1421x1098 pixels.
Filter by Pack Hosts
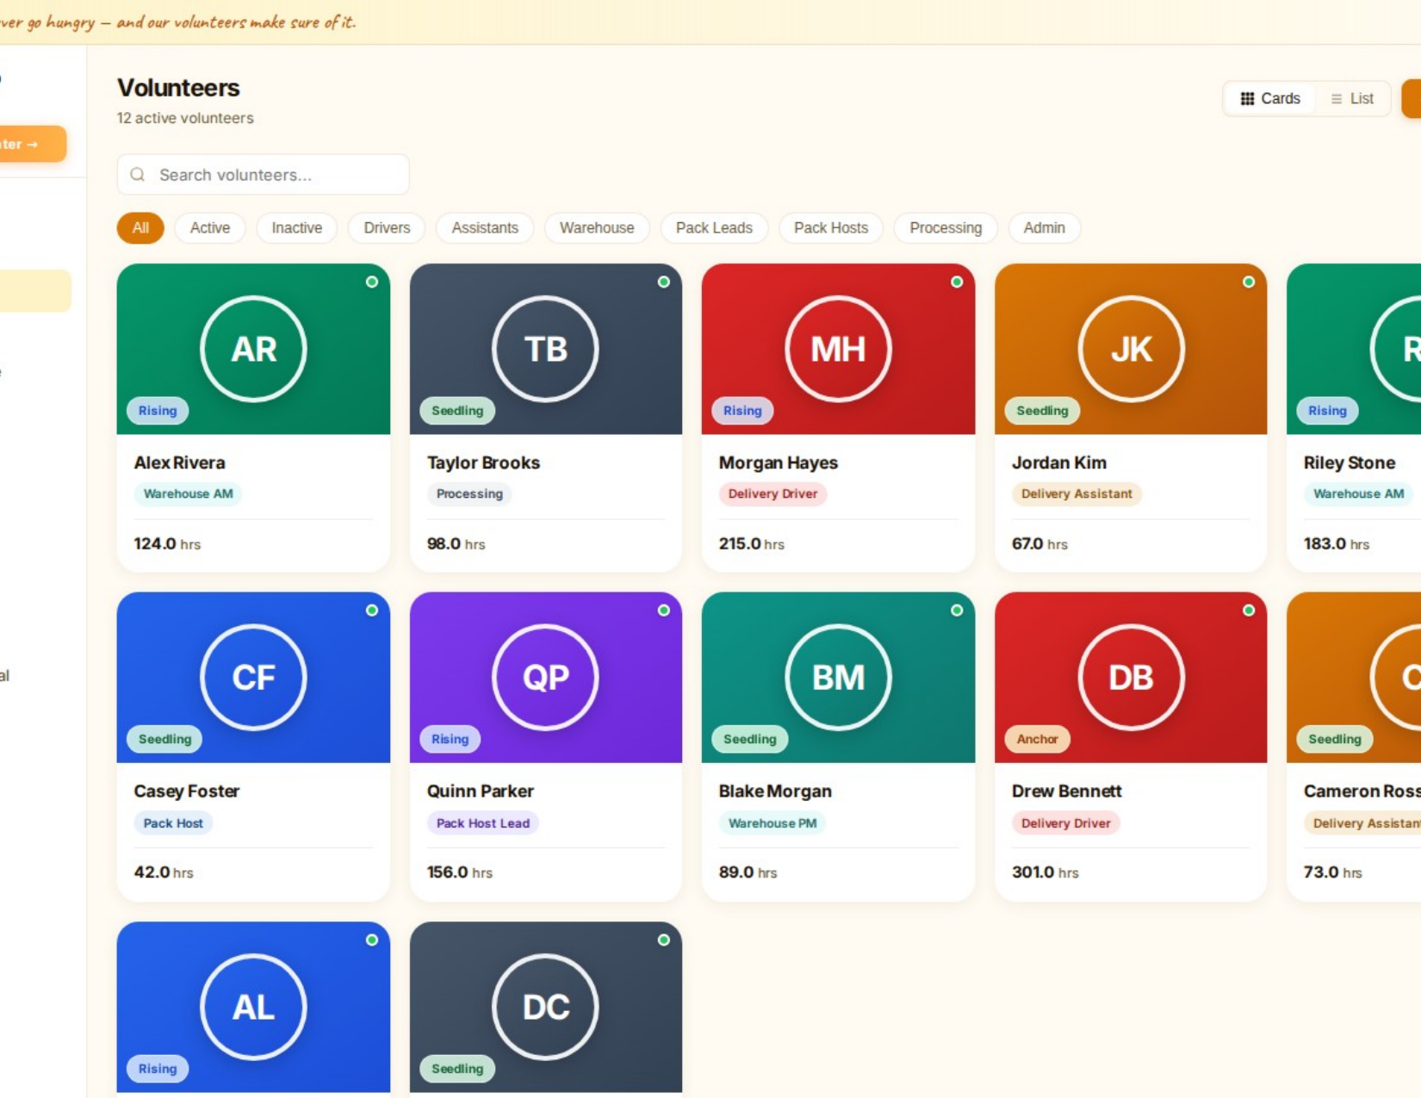pos(831,227)
